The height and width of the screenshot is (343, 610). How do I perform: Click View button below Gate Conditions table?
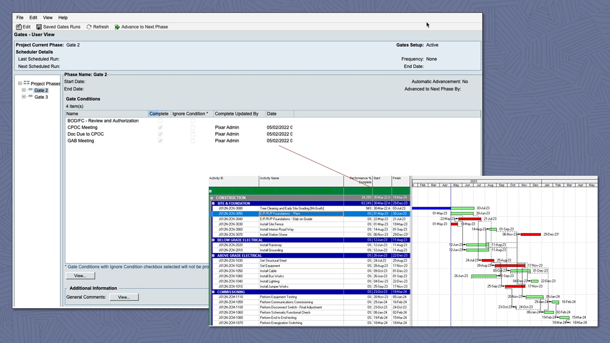tap(80, 276)
